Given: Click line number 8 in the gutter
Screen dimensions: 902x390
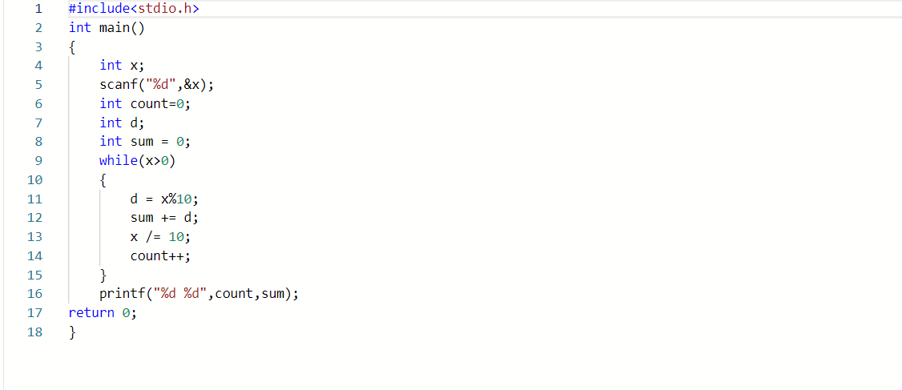Looking at the screenshot, I should click(37, 142).
